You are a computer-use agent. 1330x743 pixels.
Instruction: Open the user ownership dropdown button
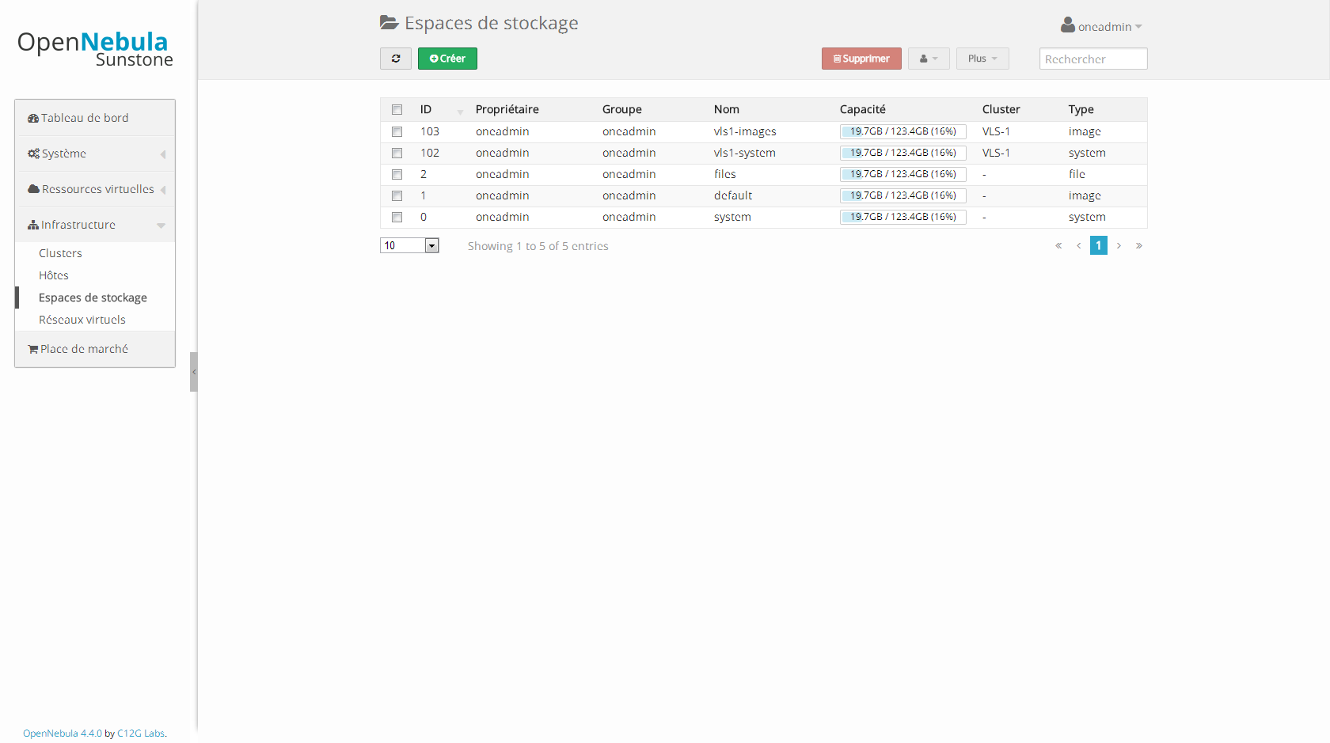click(x=929, y=59)
